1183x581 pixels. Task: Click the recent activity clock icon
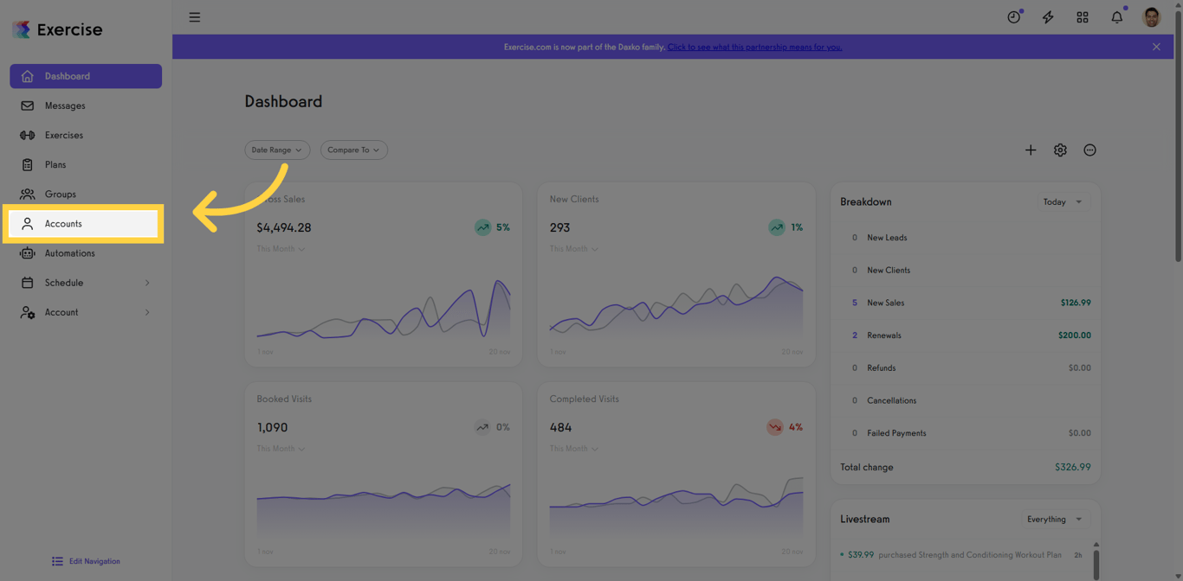[1013, 16]
